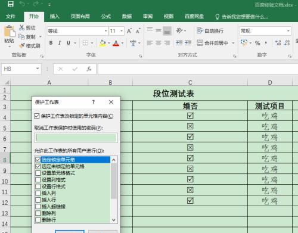This screenshot has width=298, height=233.
Task: Enable 设置单元格格式 checkbox
Action: [x=38, y=173]
